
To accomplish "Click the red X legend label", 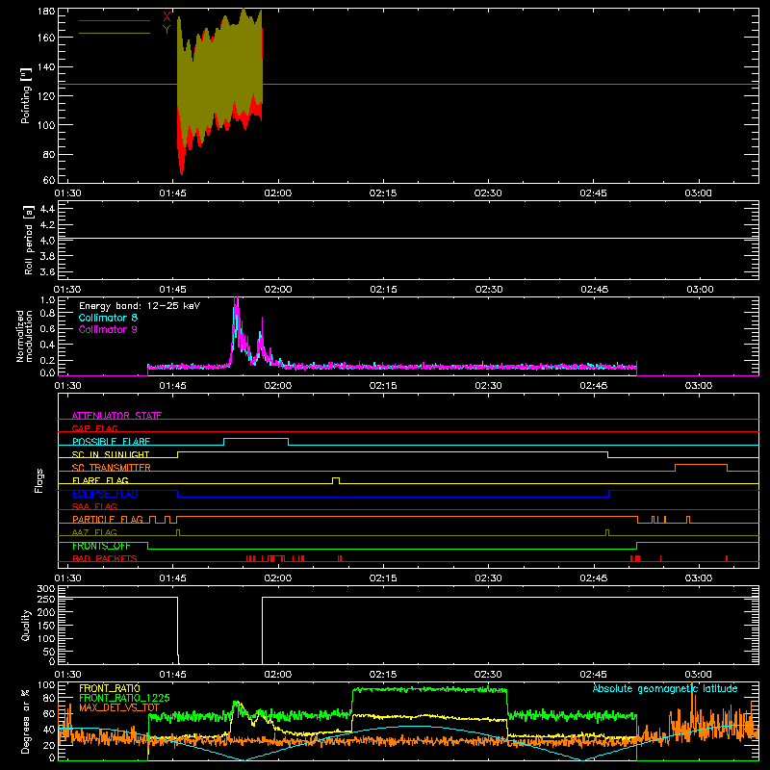I will click(x=167, y=17).
